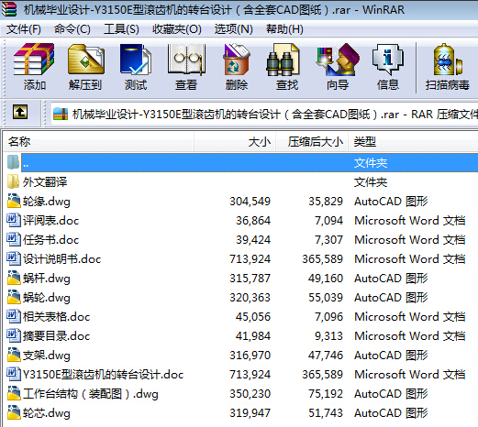Click the RAR archive icon in address bar
The image size is (478, 427).
[61, 115]
